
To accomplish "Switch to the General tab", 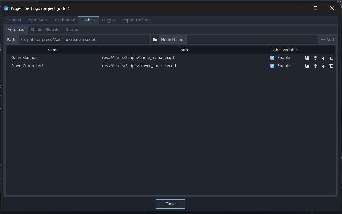I will pos(14,20).
